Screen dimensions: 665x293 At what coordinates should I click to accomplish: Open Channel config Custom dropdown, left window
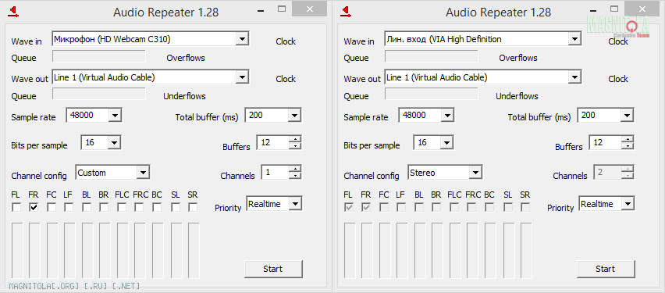click(x=143, y=173)
